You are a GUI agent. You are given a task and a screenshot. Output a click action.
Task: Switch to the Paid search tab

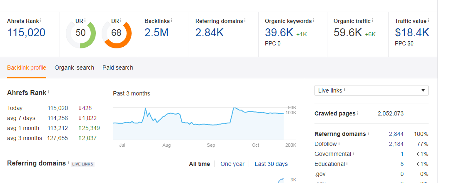pos(118,68)
